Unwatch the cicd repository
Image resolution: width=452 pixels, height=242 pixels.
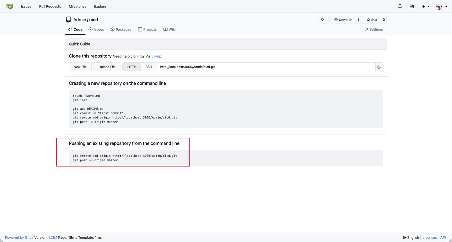pos(343,20)
